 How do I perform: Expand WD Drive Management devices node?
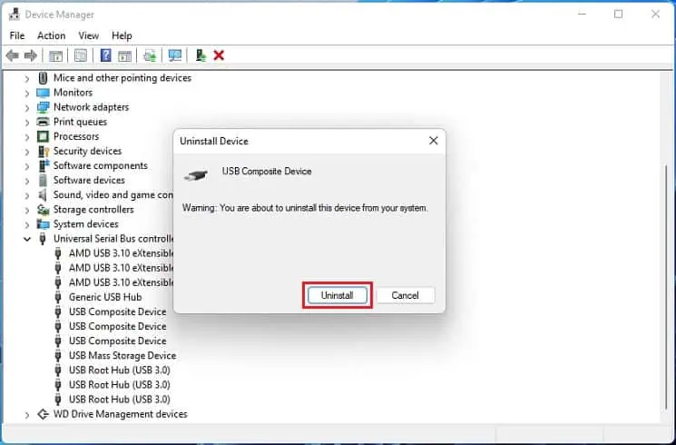[x=27, y=415]
